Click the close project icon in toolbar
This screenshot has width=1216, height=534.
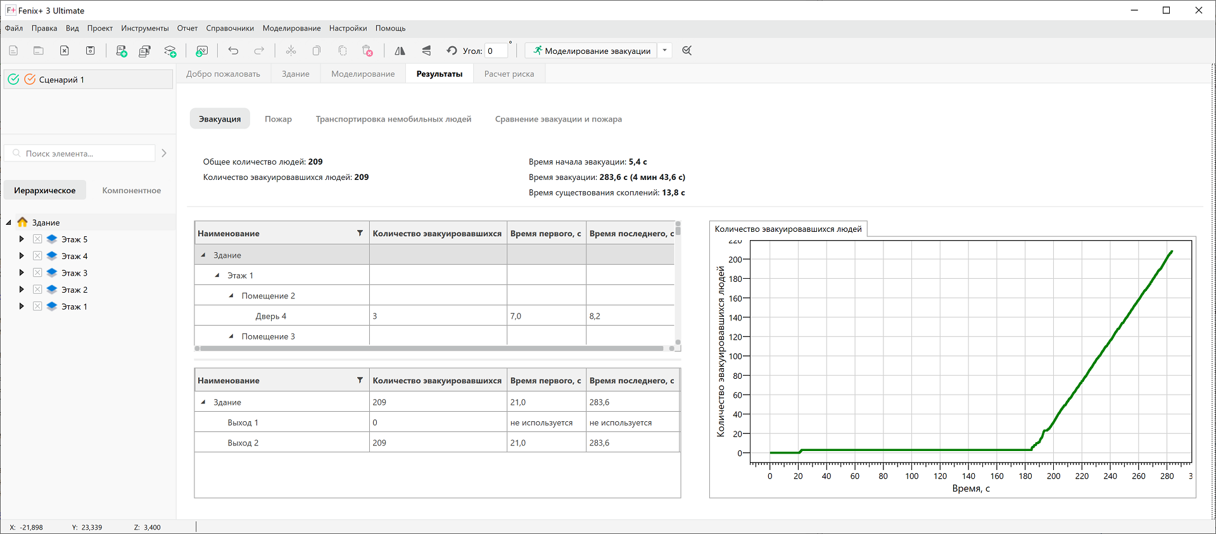65,51
